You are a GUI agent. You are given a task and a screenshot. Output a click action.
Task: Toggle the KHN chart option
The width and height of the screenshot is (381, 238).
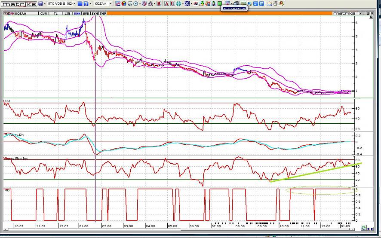pos(77,13)
